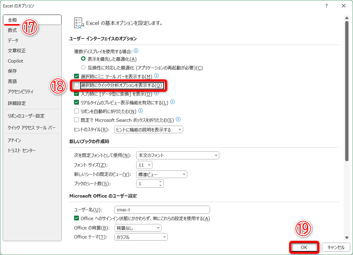
Task: Click the info icon beside リボンを自動的に折りたたむ
Action: point(140,111)
